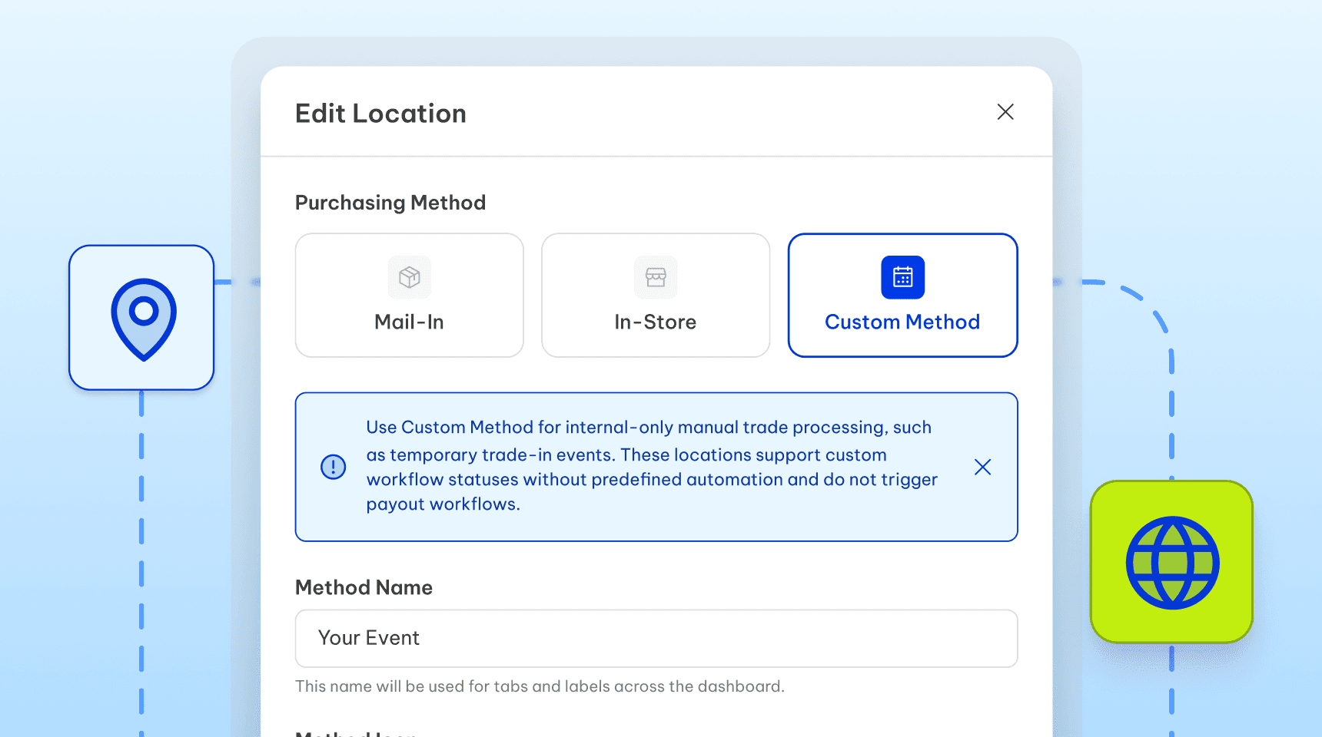Click the info exclamation icon in banner
The height and width of the screenshot is (737, 1322).
tap(333, 467)
